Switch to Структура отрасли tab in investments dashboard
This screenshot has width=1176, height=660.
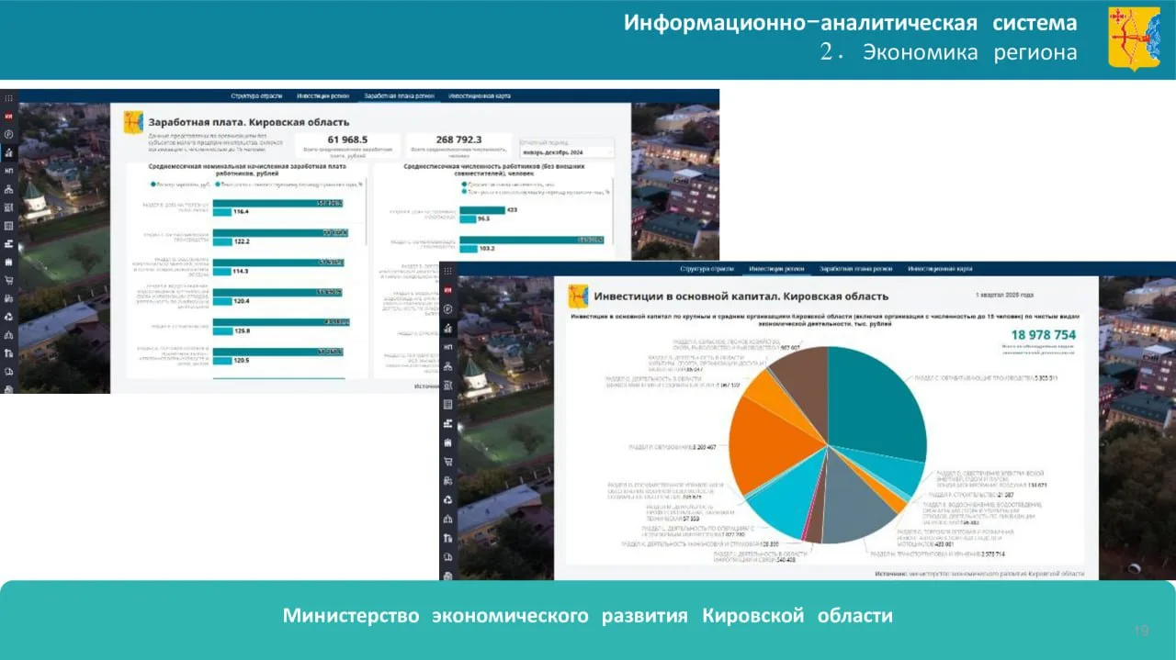707,269
